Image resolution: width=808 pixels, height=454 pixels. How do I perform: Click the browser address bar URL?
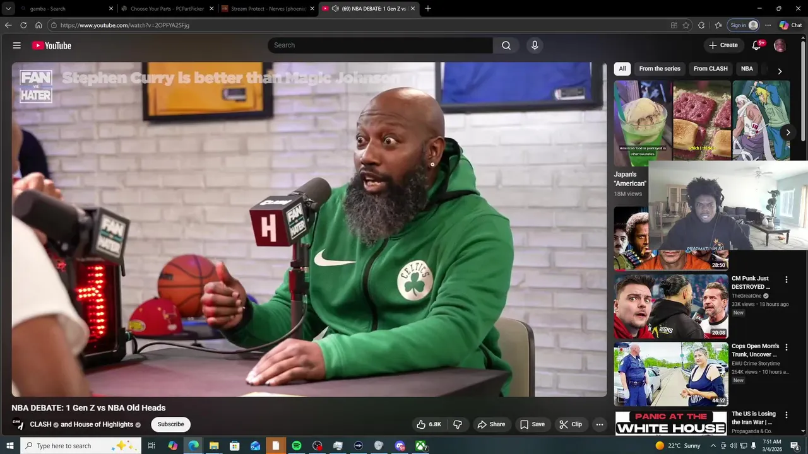[125, 25]
